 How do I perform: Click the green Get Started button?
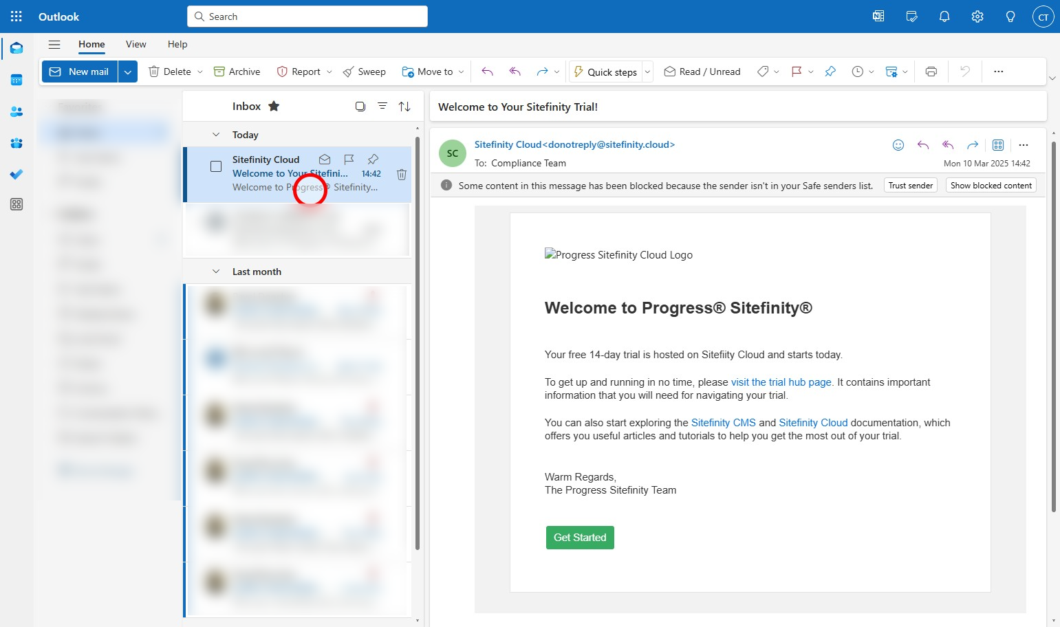coord(580,538)
